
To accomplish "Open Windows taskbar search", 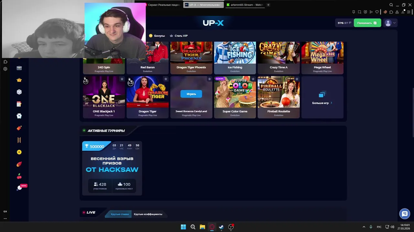I will 193,227.
